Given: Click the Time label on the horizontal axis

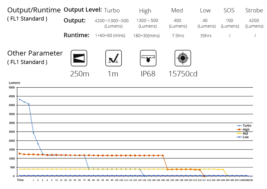Looking at the screenshot, I should click(20, 180).
